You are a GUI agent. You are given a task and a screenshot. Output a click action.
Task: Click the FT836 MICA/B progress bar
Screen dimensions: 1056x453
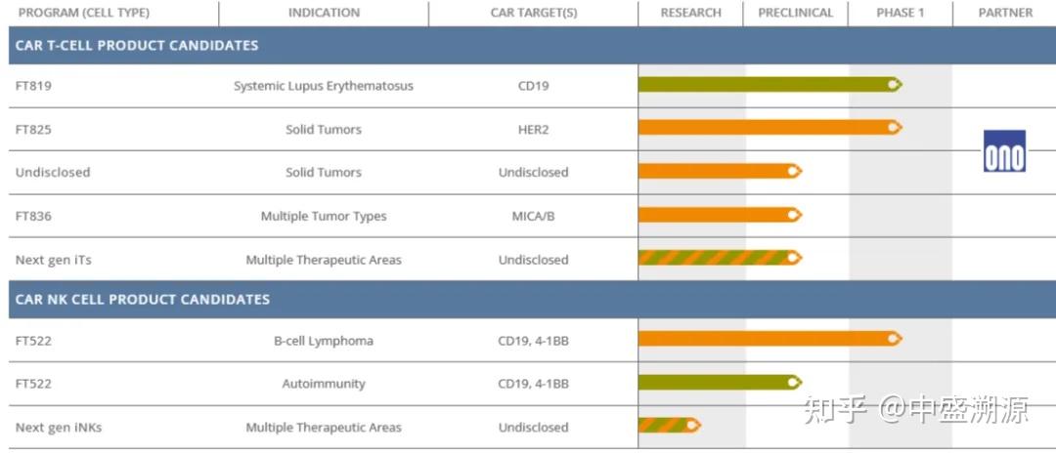[720, 215]
